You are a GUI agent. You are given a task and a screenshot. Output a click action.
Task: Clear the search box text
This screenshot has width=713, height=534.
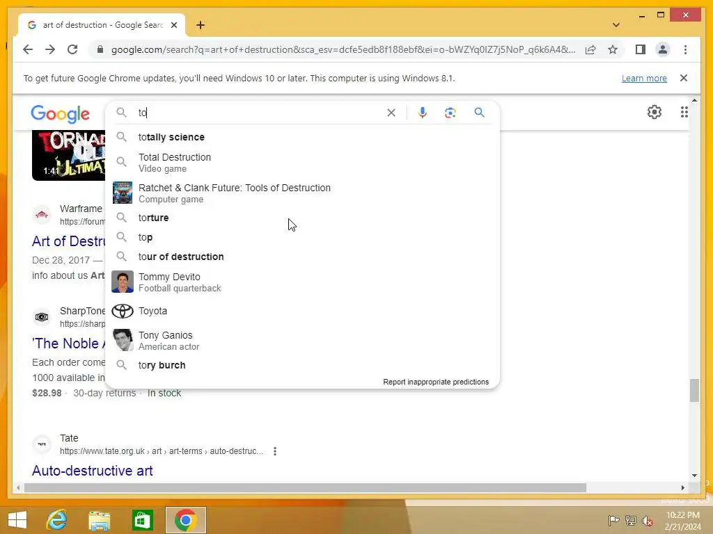[391, 113]
